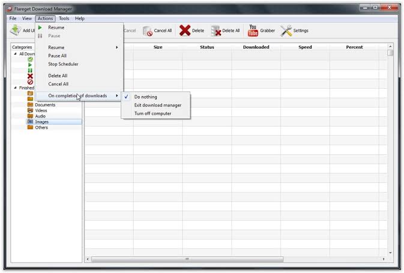Click the Videos folder icon

pos(30,110)
